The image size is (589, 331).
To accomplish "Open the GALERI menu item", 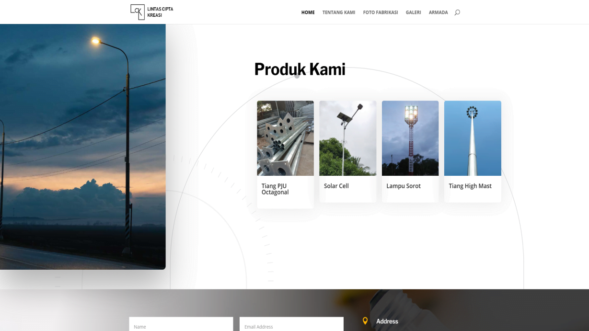I will coord(413,12).
